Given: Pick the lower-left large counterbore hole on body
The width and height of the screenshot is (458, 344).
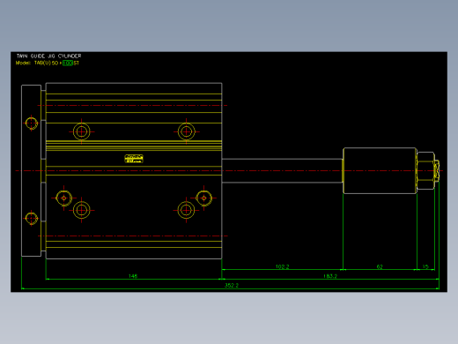Looking at the screenshot, I should pos(81,210).
